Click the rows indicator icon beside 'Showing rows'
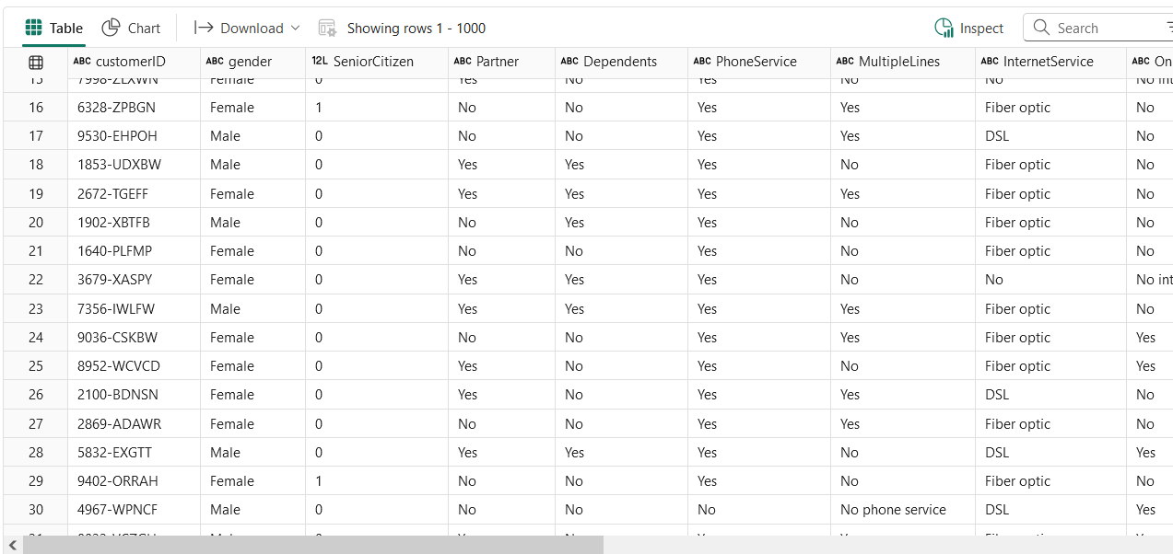 coord(327,29)
